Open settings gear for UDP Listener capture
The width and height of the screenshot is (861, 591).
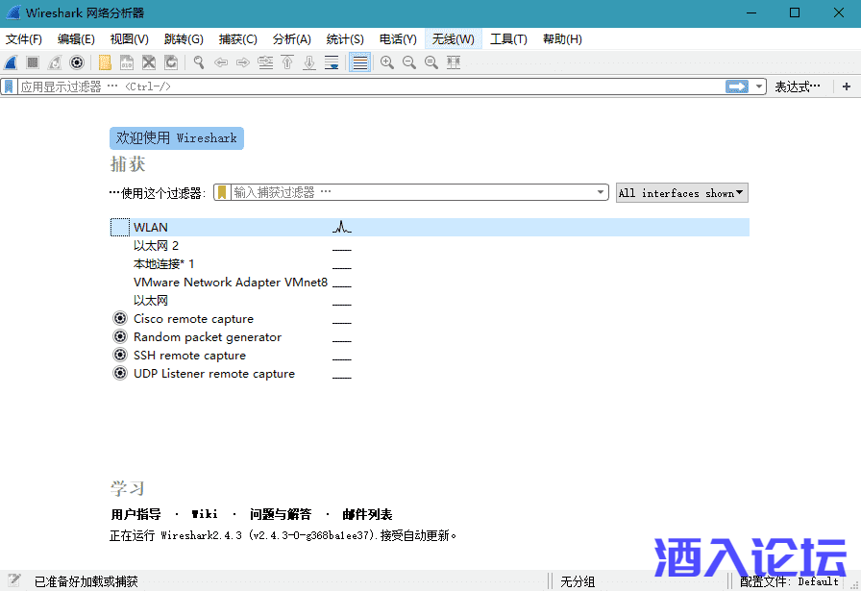[120, 373]
